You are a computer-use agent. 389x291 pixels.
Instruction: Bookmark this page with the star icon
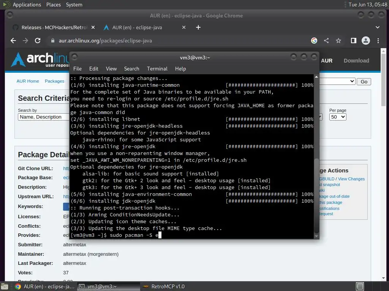(338, 41)
